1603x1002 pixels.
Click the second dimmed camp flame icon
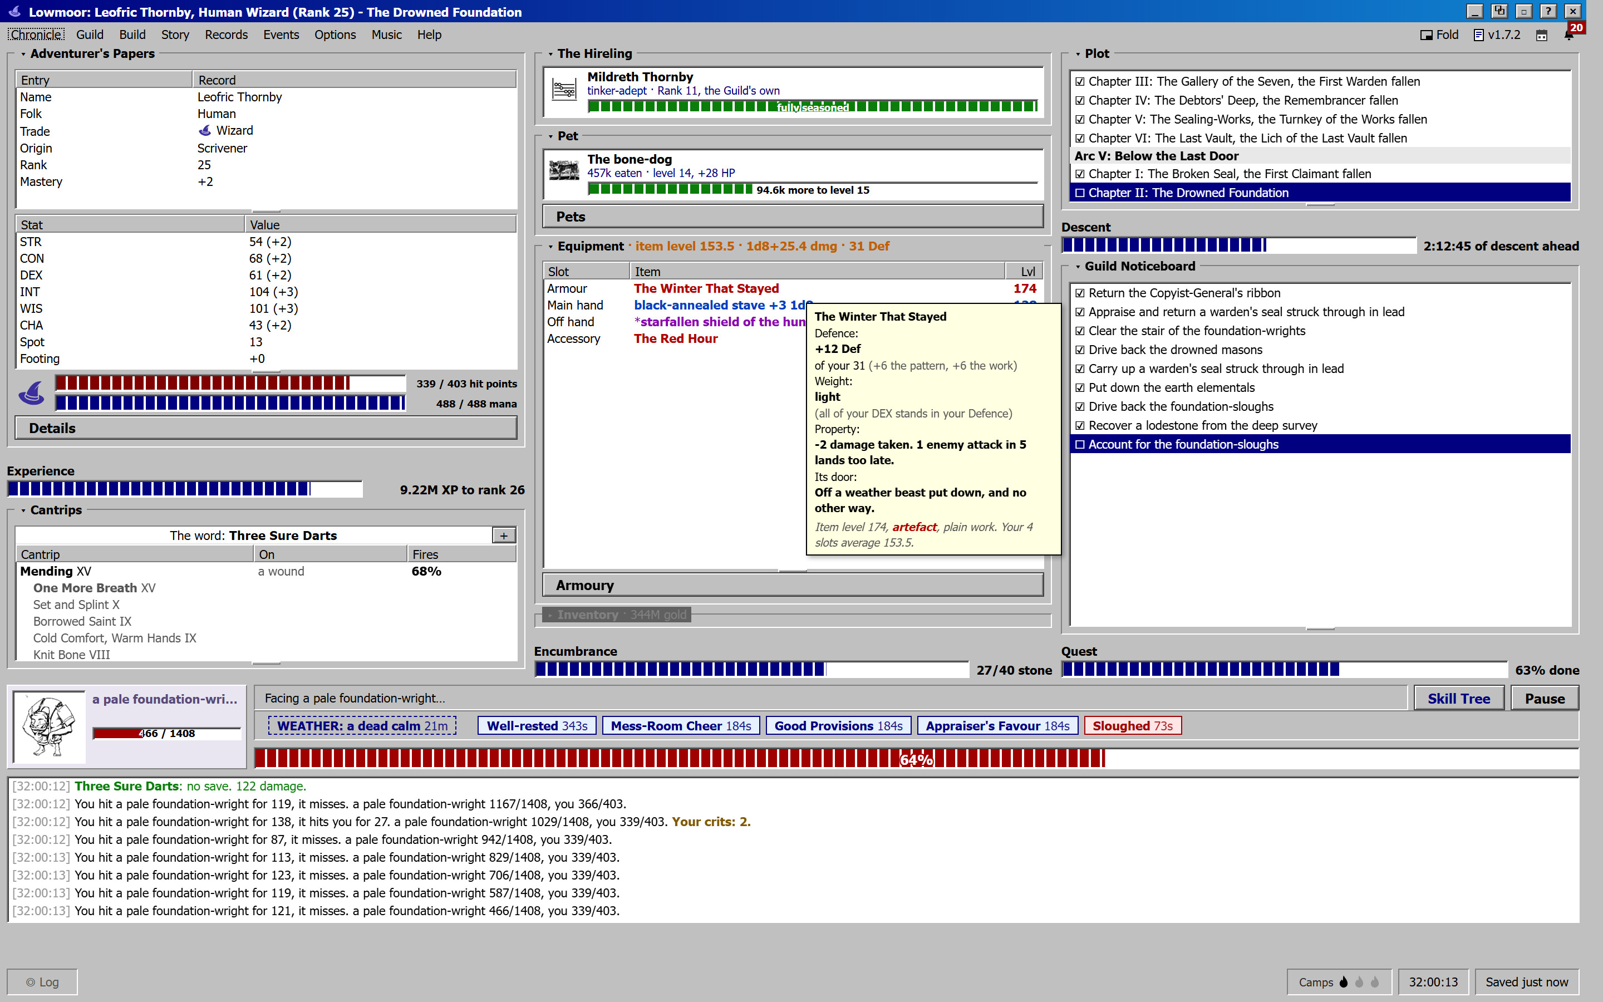click(1359, 981)
